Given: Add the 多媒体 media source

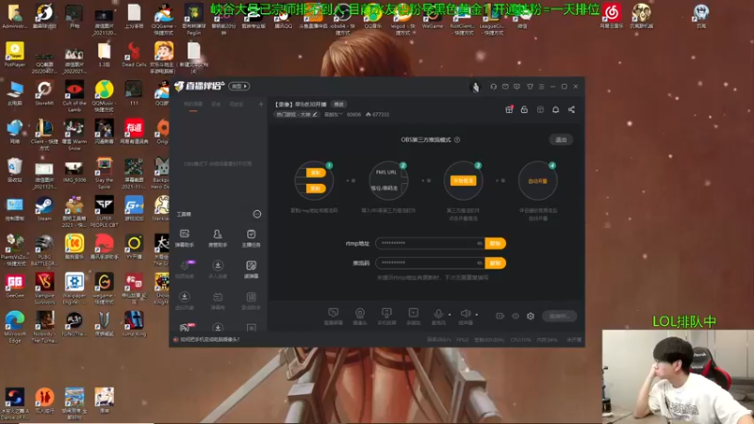Looking at the screenshot, I should 413,317.
